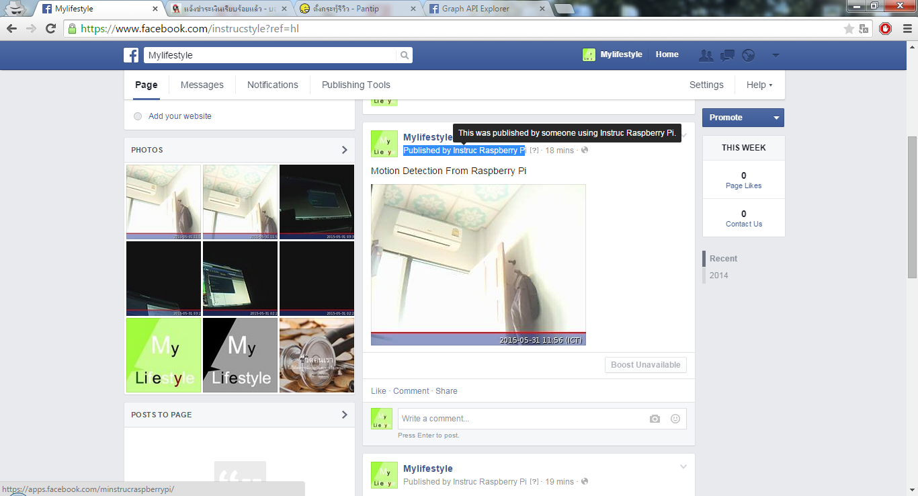The height and width of the screenshot is (496, 918).
Task: Open the Notifications tab
Action: [x=273, y=85]
